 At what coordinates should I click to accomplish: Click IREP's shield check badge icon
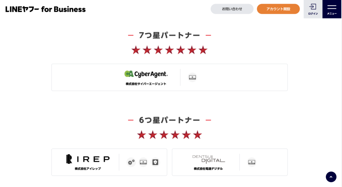tap(155, 162)
